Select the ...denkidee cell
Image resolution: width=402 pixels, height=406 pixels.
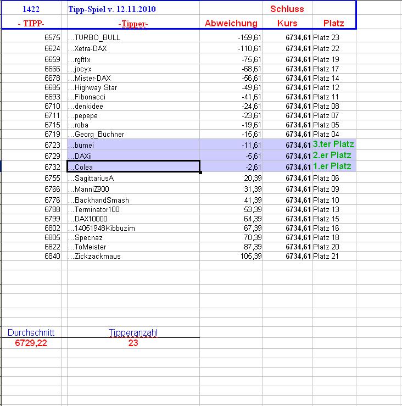[x=133, y=106]
